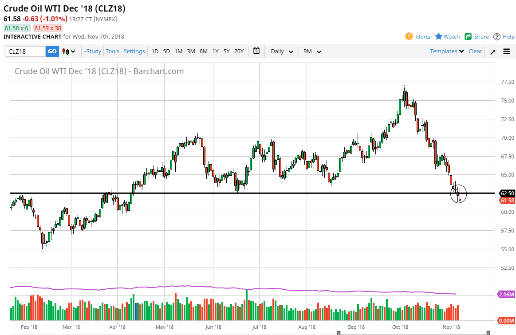
Task: Open the 9M time span dropdown
Action: (x=312, y=51)
